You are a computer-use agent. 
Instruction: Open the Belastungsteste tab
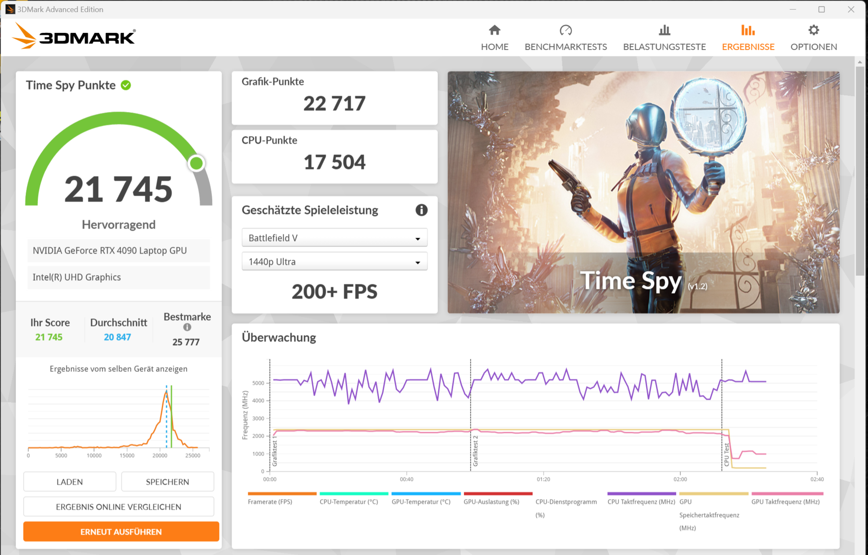coord(664,38)
